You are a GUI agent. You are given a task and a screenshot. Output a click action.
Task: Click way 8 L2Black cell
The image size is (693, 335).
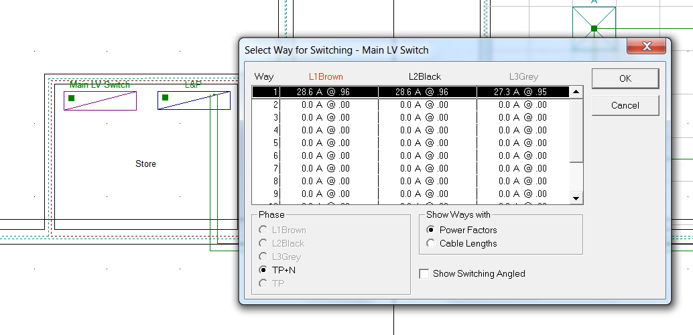coord(428,181)
